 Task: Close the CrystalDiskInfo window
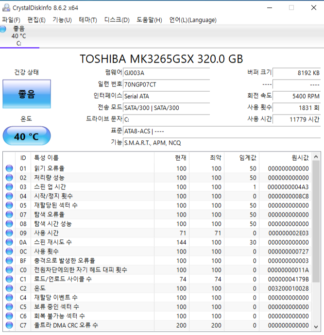[x=313, y=8]
